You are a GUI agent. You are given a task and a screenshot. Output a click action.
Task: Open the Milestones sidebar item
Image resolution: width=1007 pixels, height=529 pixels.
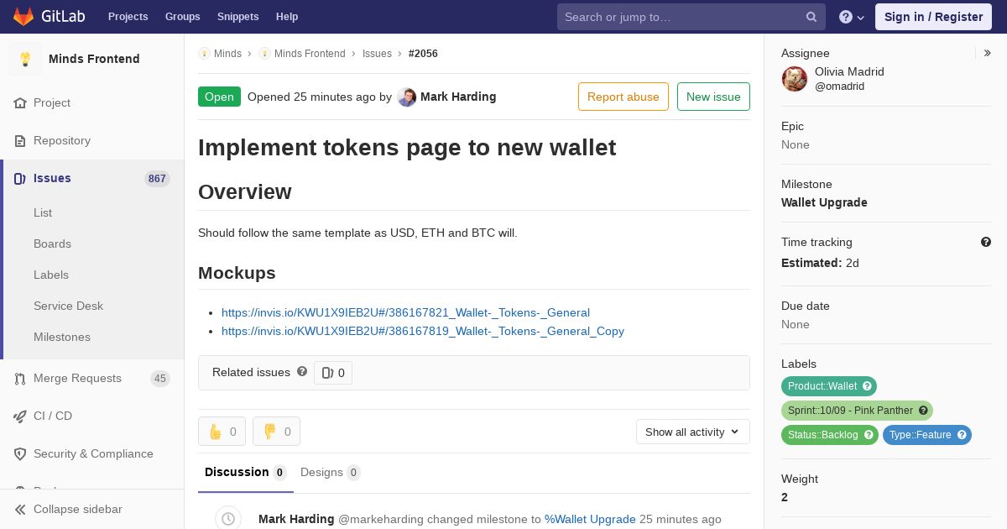(62, 338)
